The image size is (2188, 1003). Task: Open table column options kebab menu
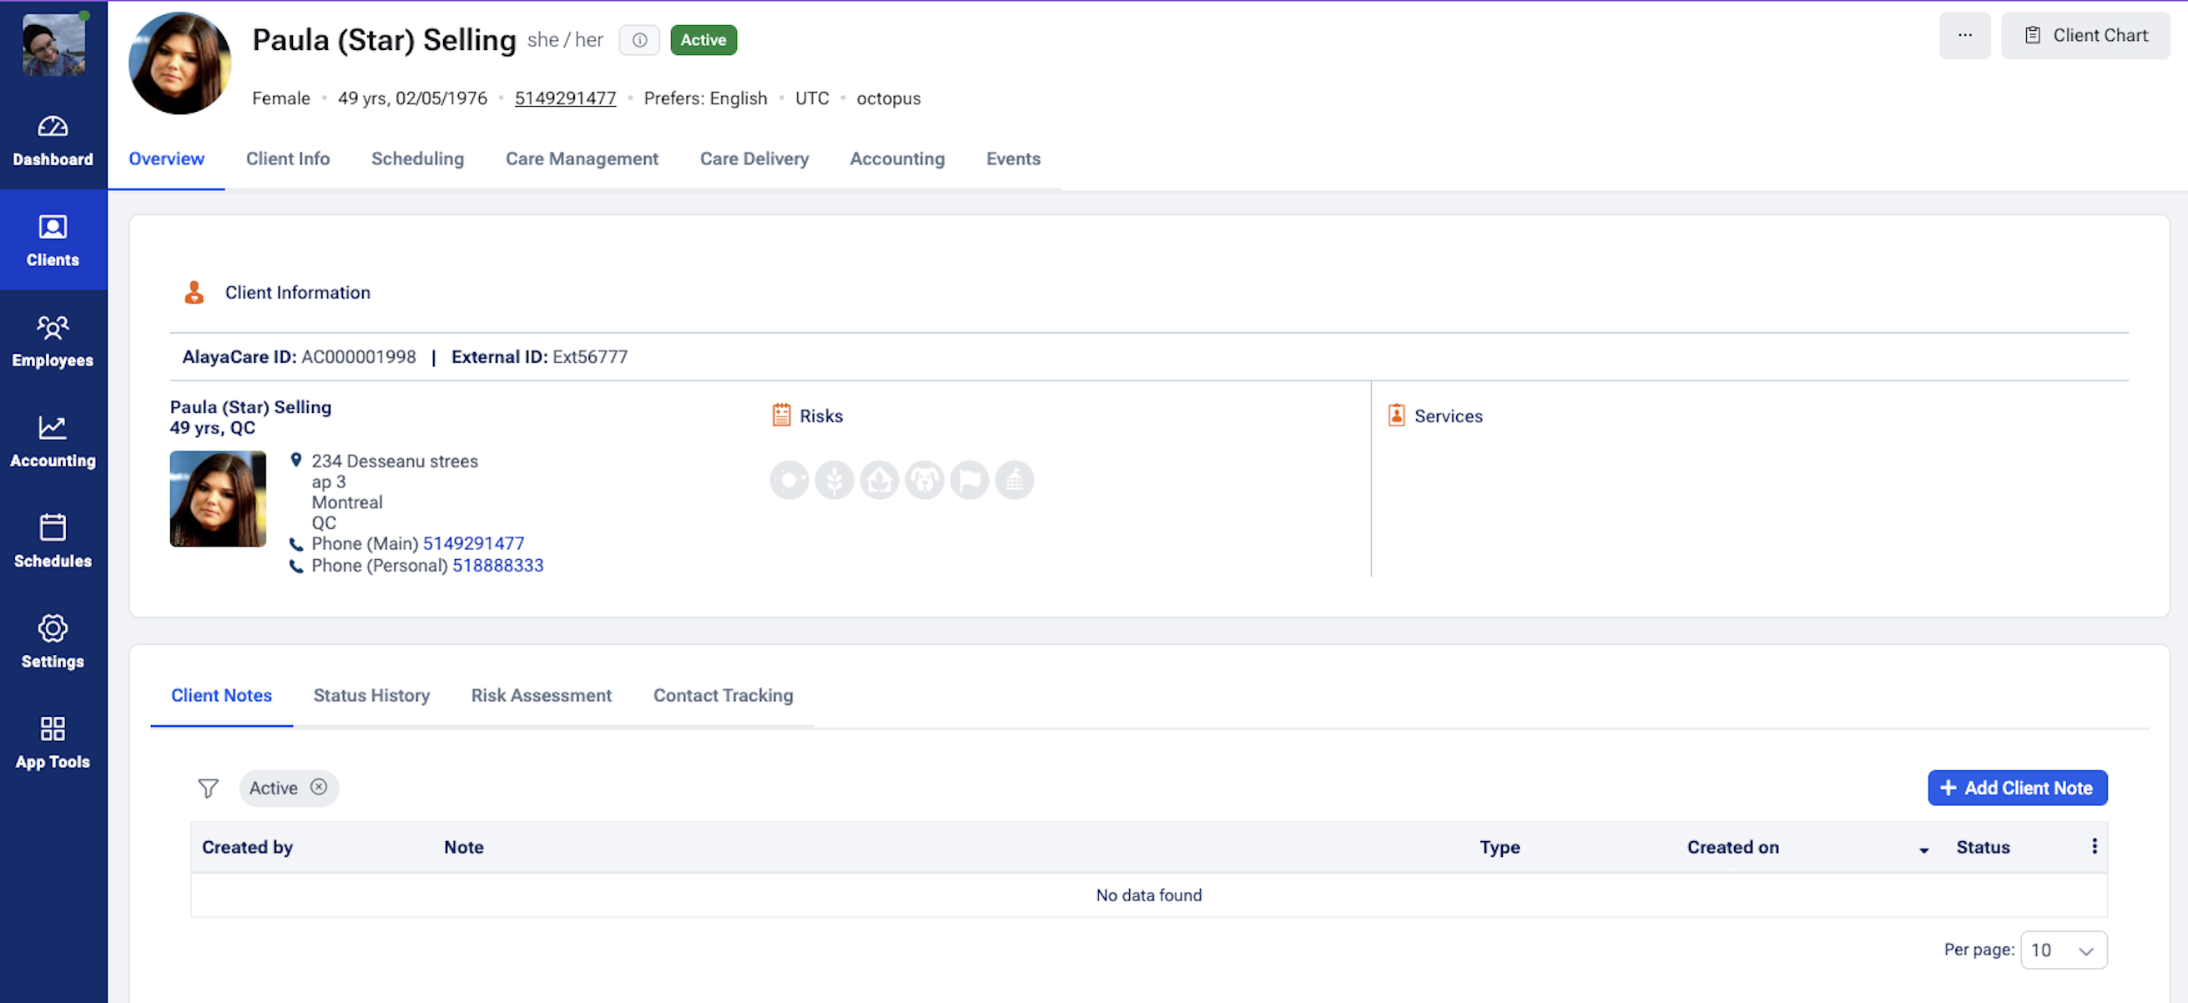[2094, 846]
